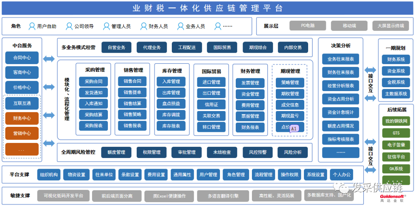Screen dimensions: 416x206
Task: Open the 库存调拨 module
Action: coord(171,115)
